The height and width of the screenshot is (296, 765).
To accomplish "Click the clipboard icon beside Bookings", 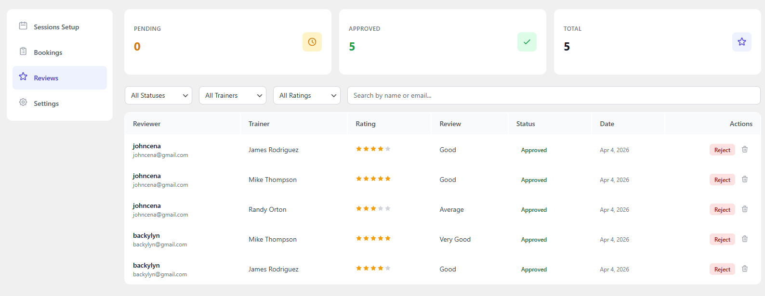I will (x=23, y=51).
